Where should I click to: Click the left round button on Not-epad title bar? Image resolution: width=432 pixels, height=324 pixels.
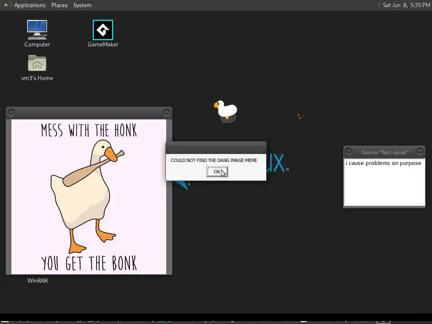(349, 151)
